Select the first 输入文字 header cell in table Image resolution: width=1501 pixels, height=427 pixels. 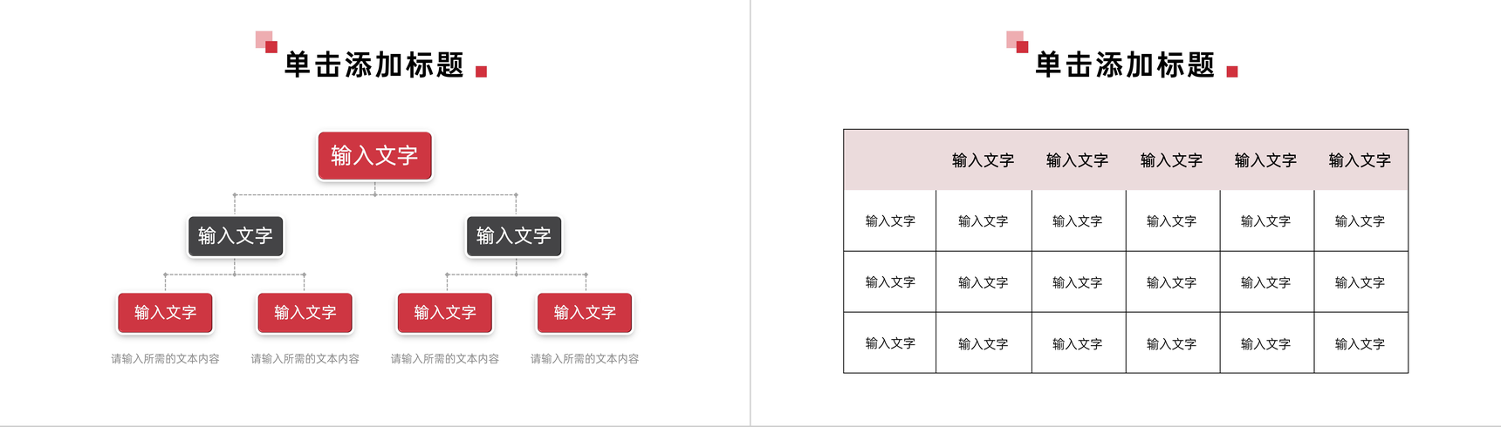(984, 160)
